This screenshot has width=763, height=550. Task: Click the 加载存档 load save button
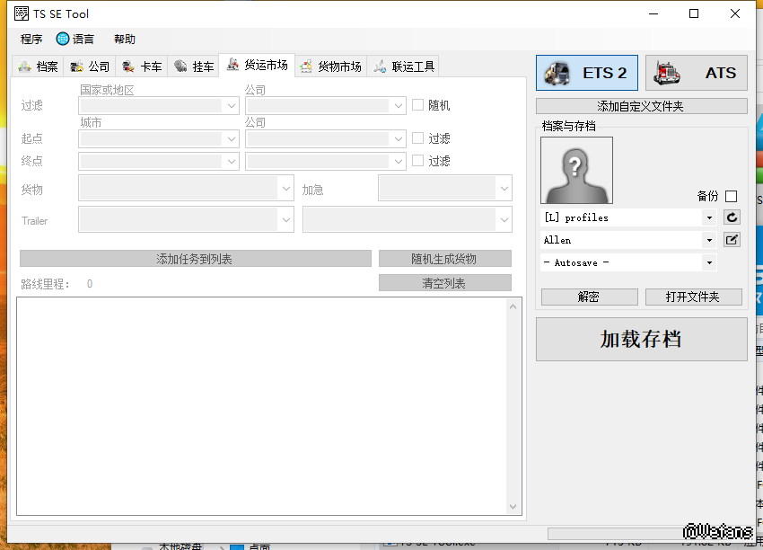[x=641, y=339]
